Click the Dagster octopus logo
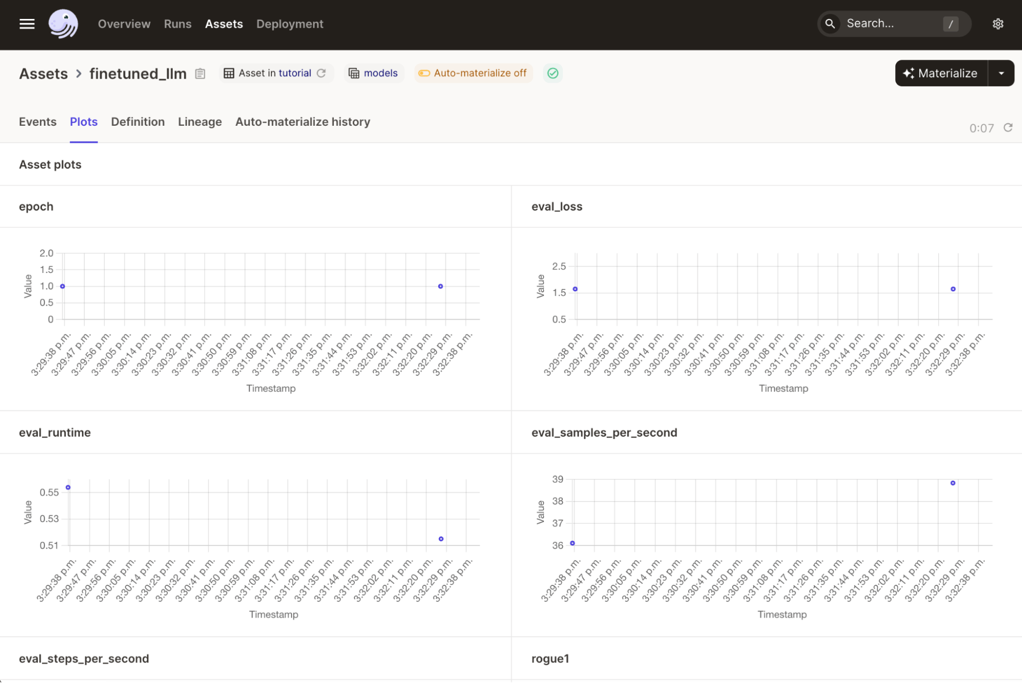1022x683 pixels. [63, 24]
